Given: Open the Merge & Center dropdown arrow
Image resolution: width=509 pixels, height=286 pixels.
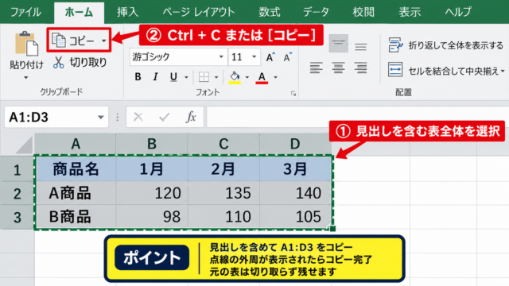Looking at the screenshot, I should [503, 71].
